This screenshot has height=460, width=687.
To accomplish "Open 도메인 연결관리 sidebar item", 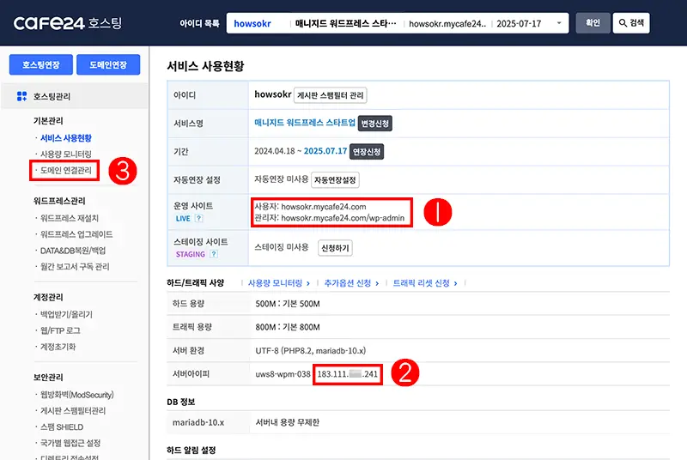I will pyautogui.click(x=66, y=170).
